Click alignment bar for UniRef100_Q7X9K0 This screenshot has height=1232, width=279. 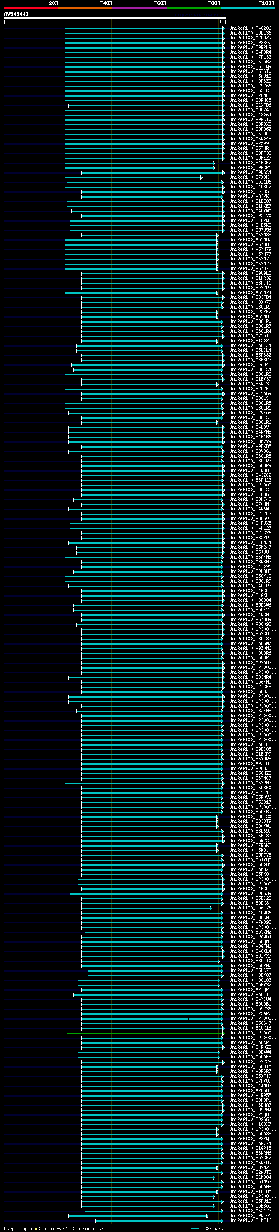133,177
